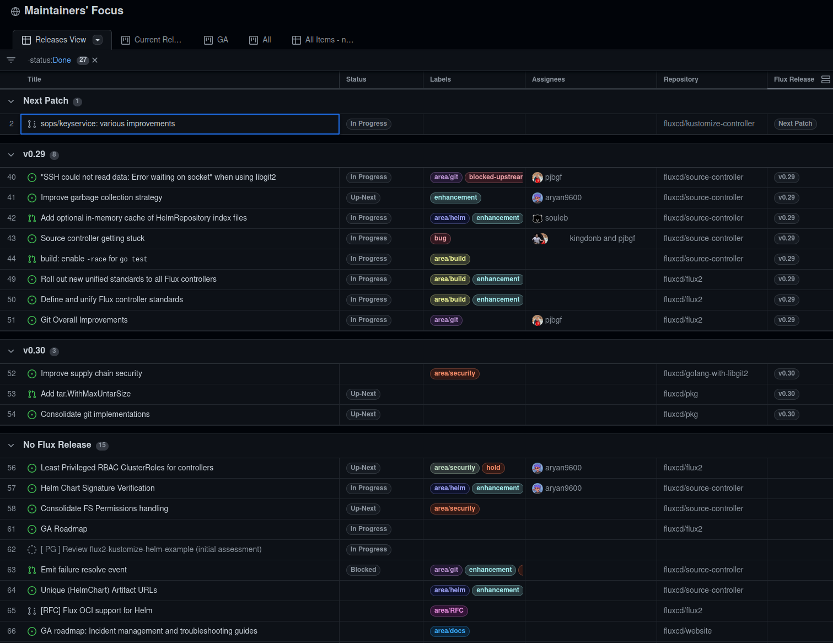Image resolution: width=833 pixels, height=643 pixels.
Task: Open the menu icon in Flux Release column header
Action: (825, 79)
